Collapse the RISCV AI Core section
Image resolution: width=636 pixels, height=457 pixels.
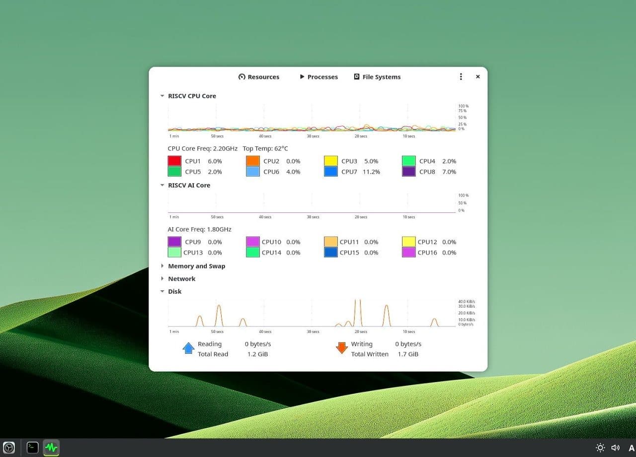(162, 185)
